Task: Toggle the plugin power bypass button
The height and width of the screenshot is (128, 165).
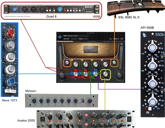Action: [x=60, y=37]
